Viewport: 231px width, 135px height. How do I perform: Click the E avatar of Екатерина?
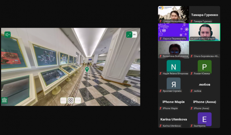click(205, 119)
